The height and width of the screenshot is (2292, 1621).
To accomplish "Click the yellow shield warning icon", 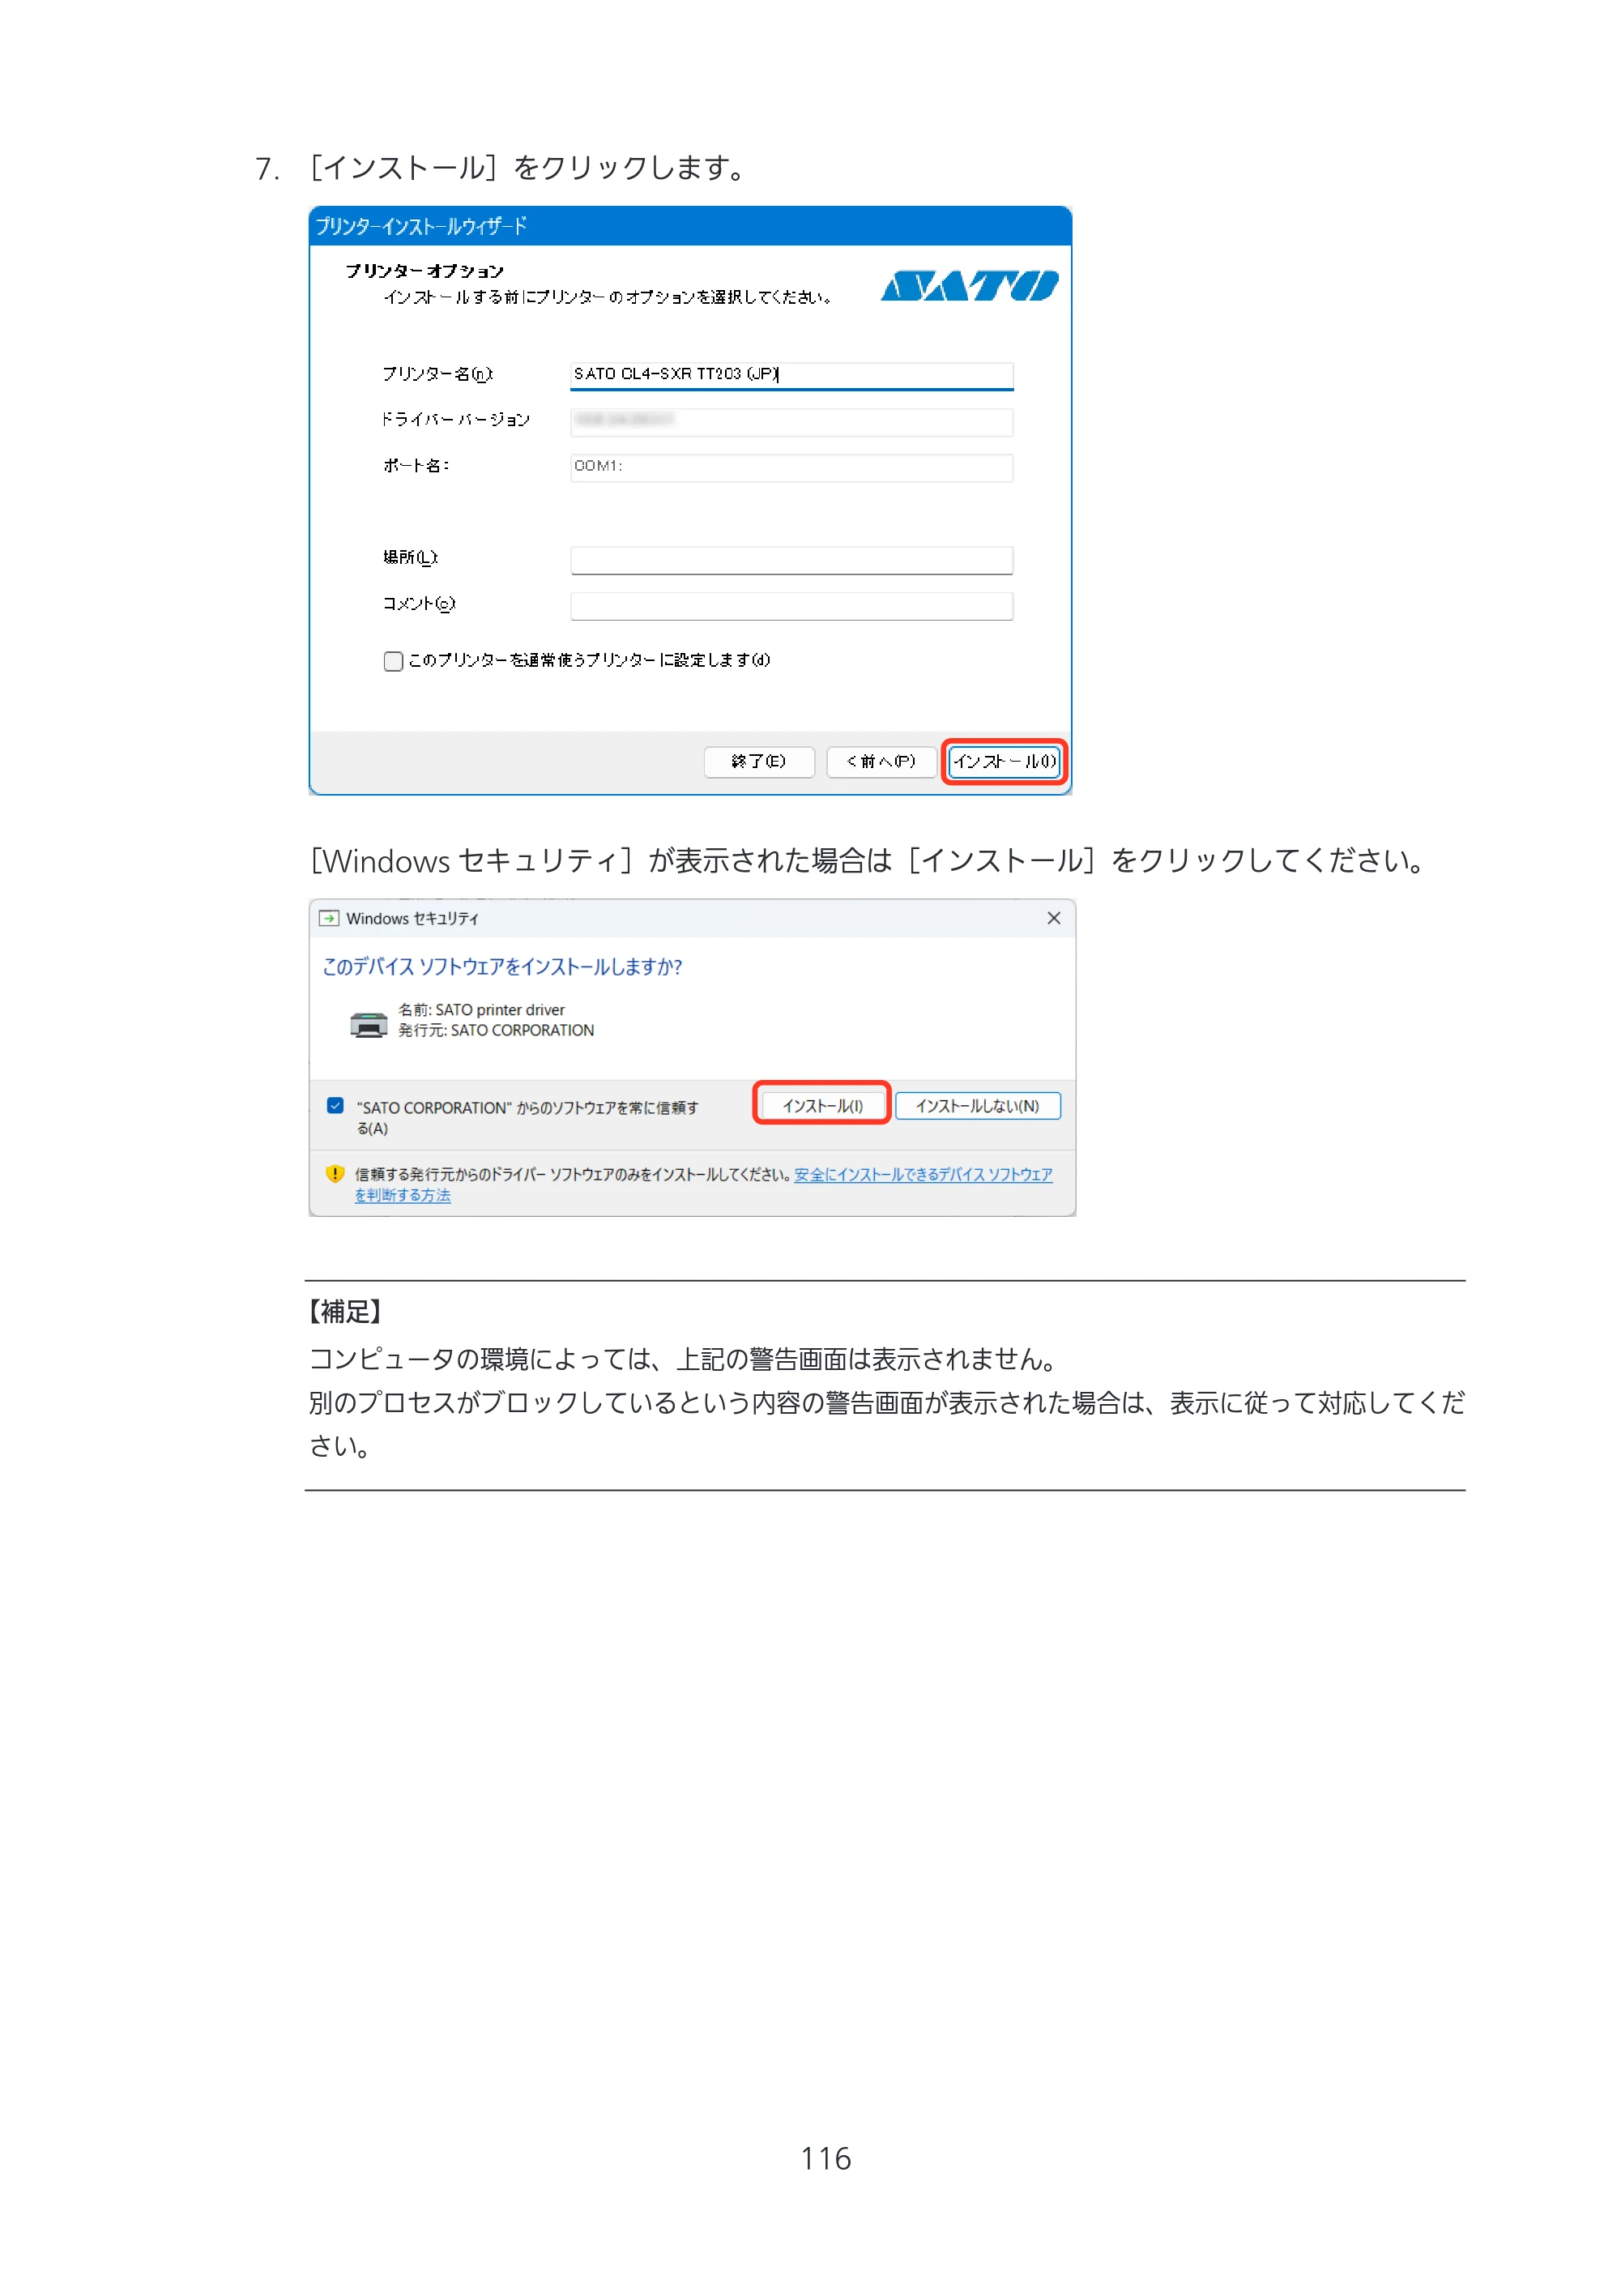I will pyautogui.click(x=335, y=1174).
